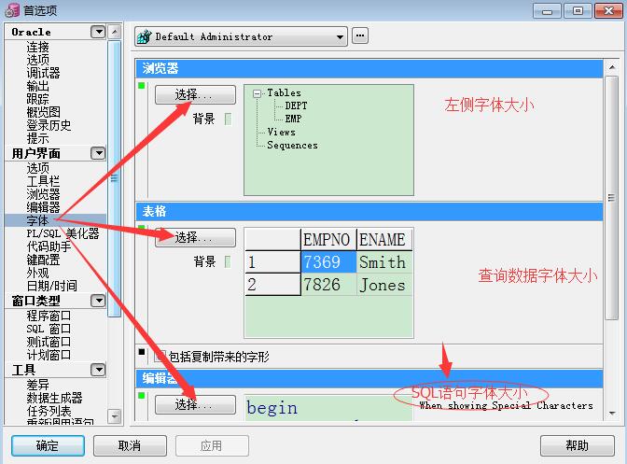Select 测试窗口 in sidebar
The width and height of the screenshot is (627, 464).
point(49,342)
